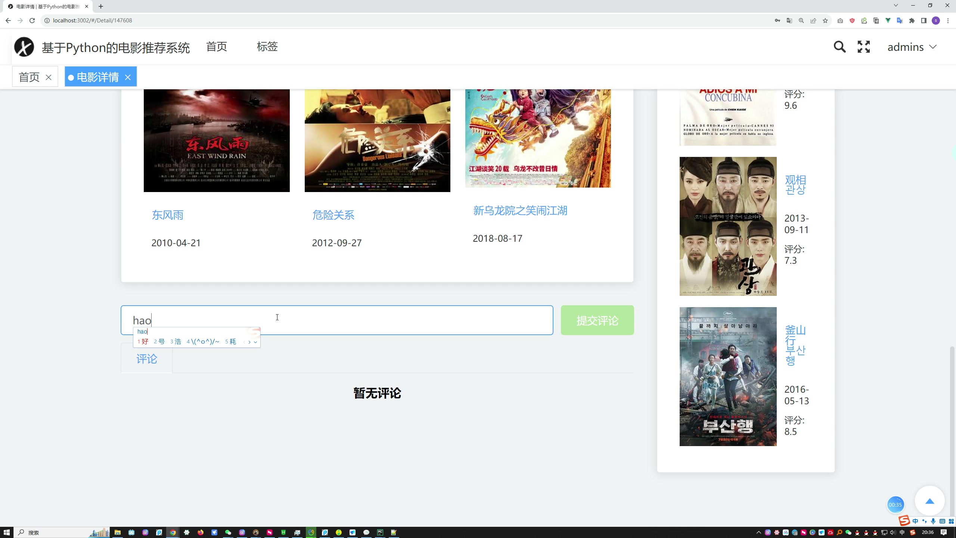Open a new browser tab
956x538 pixels.
(101, 6)
